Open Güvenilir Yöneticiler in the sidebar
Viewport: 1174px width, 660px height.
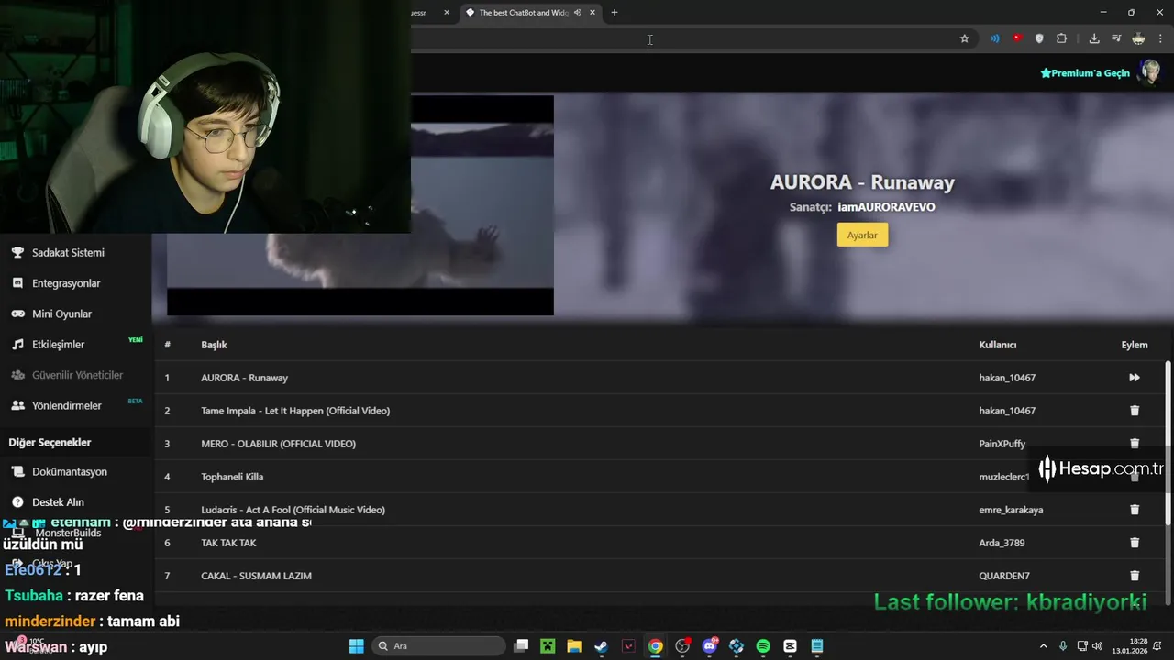point(77,375)
